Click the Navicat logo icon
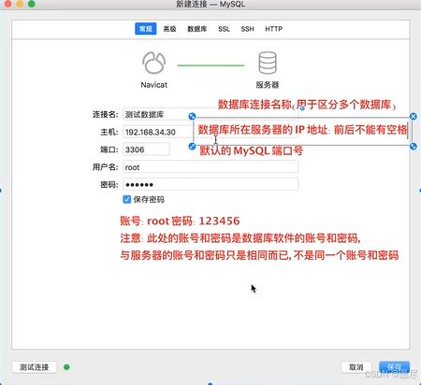 153,63
